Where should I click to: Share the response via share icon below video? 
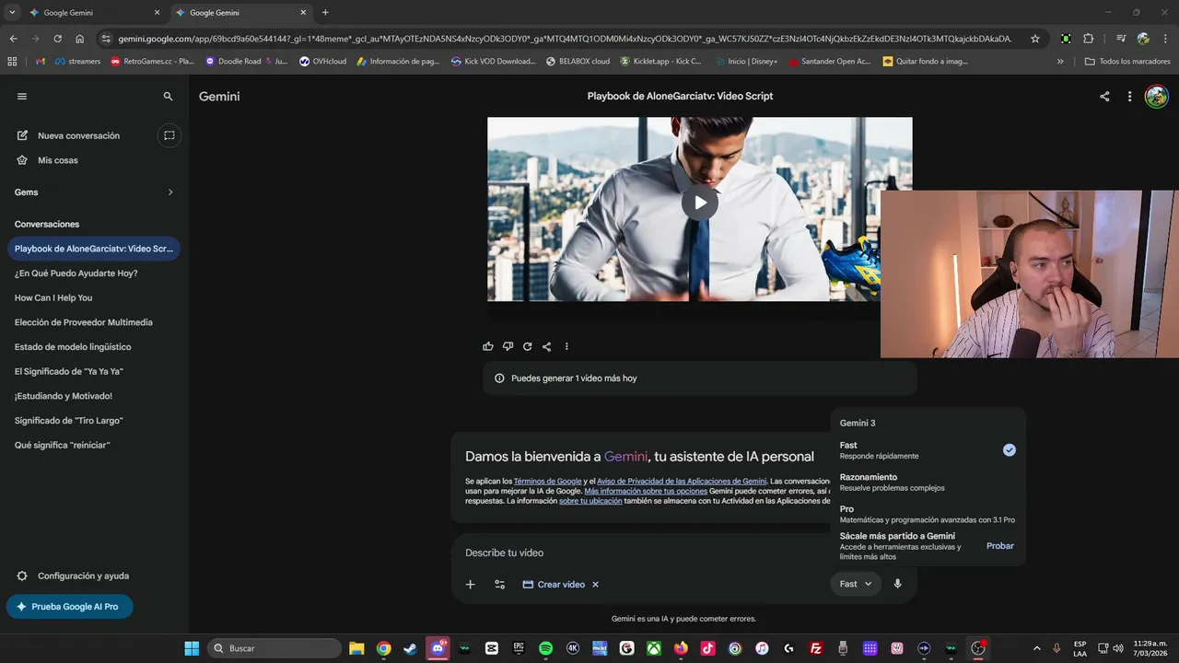[547, 346]
